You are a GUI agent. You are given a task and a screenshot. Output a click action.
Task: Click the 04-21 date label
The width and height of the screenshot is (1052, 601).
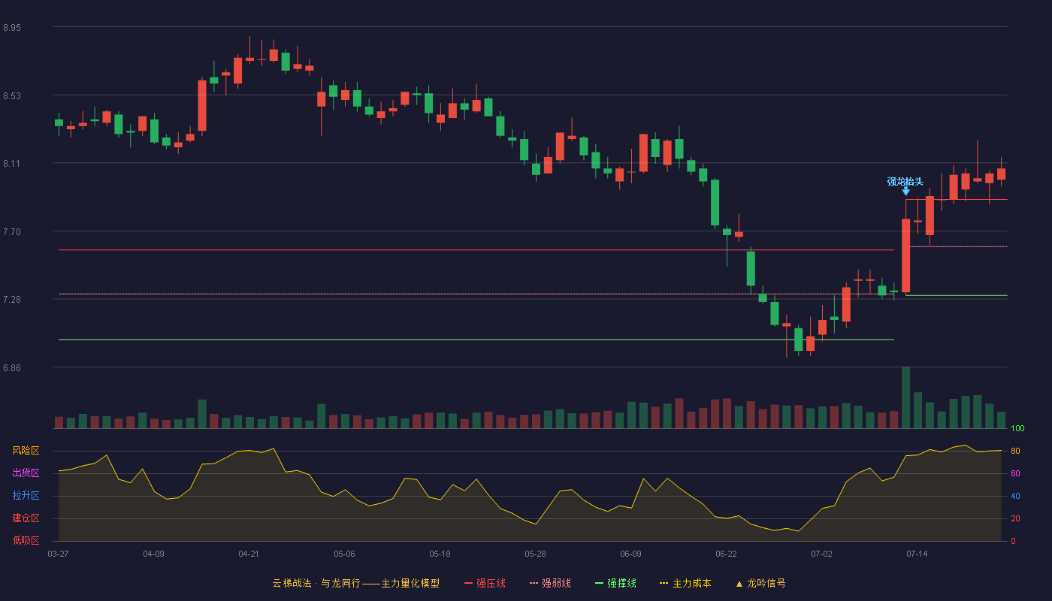click(249, 554)
